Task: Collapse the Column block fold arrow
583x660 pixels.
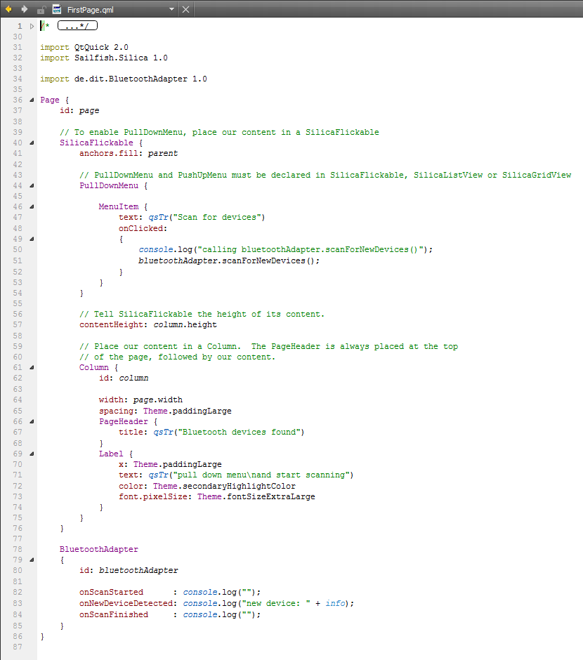Action: [32, 367]
